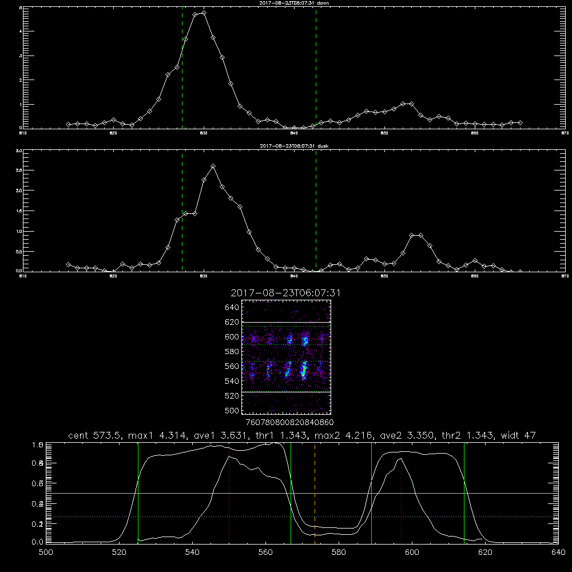Click the '540' label on bottom plot x-axis
Image resolution: width=572 pixels, height=572 pixels.
tap(192, 553)
